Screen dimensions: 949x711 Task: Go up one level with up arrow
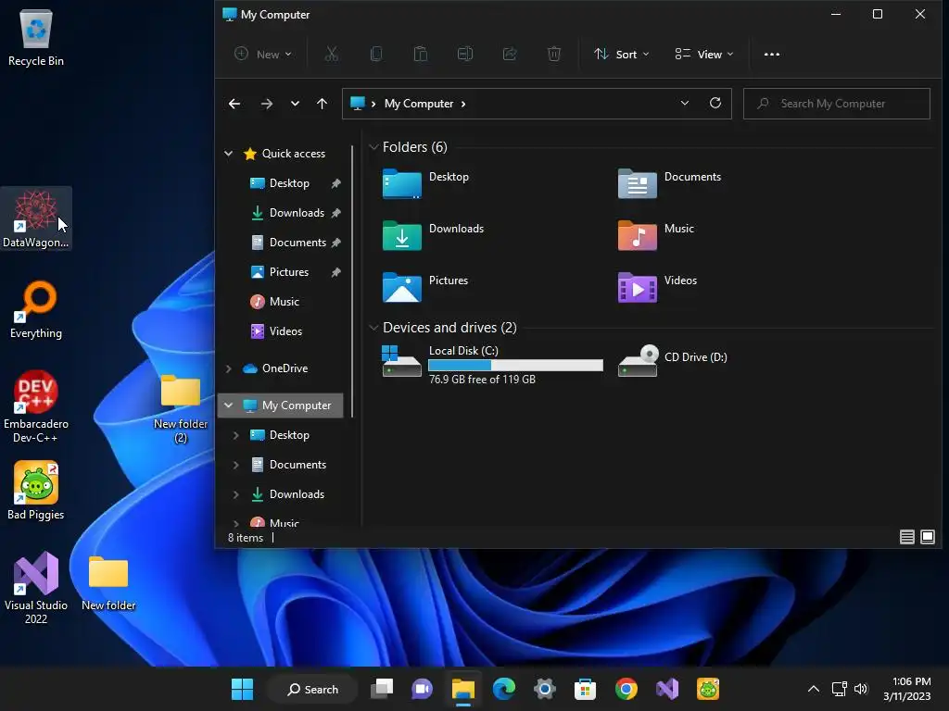pos(322,104)
